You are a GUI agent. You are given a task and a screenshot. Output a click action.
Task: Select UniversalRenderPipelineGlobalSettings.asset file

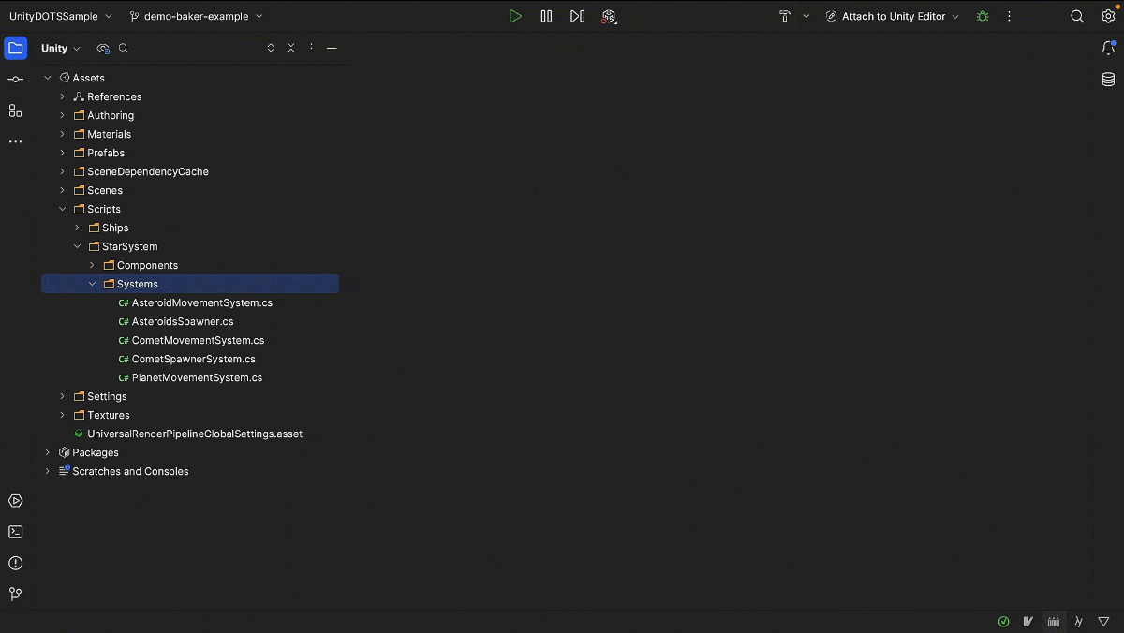coord(194,434)
